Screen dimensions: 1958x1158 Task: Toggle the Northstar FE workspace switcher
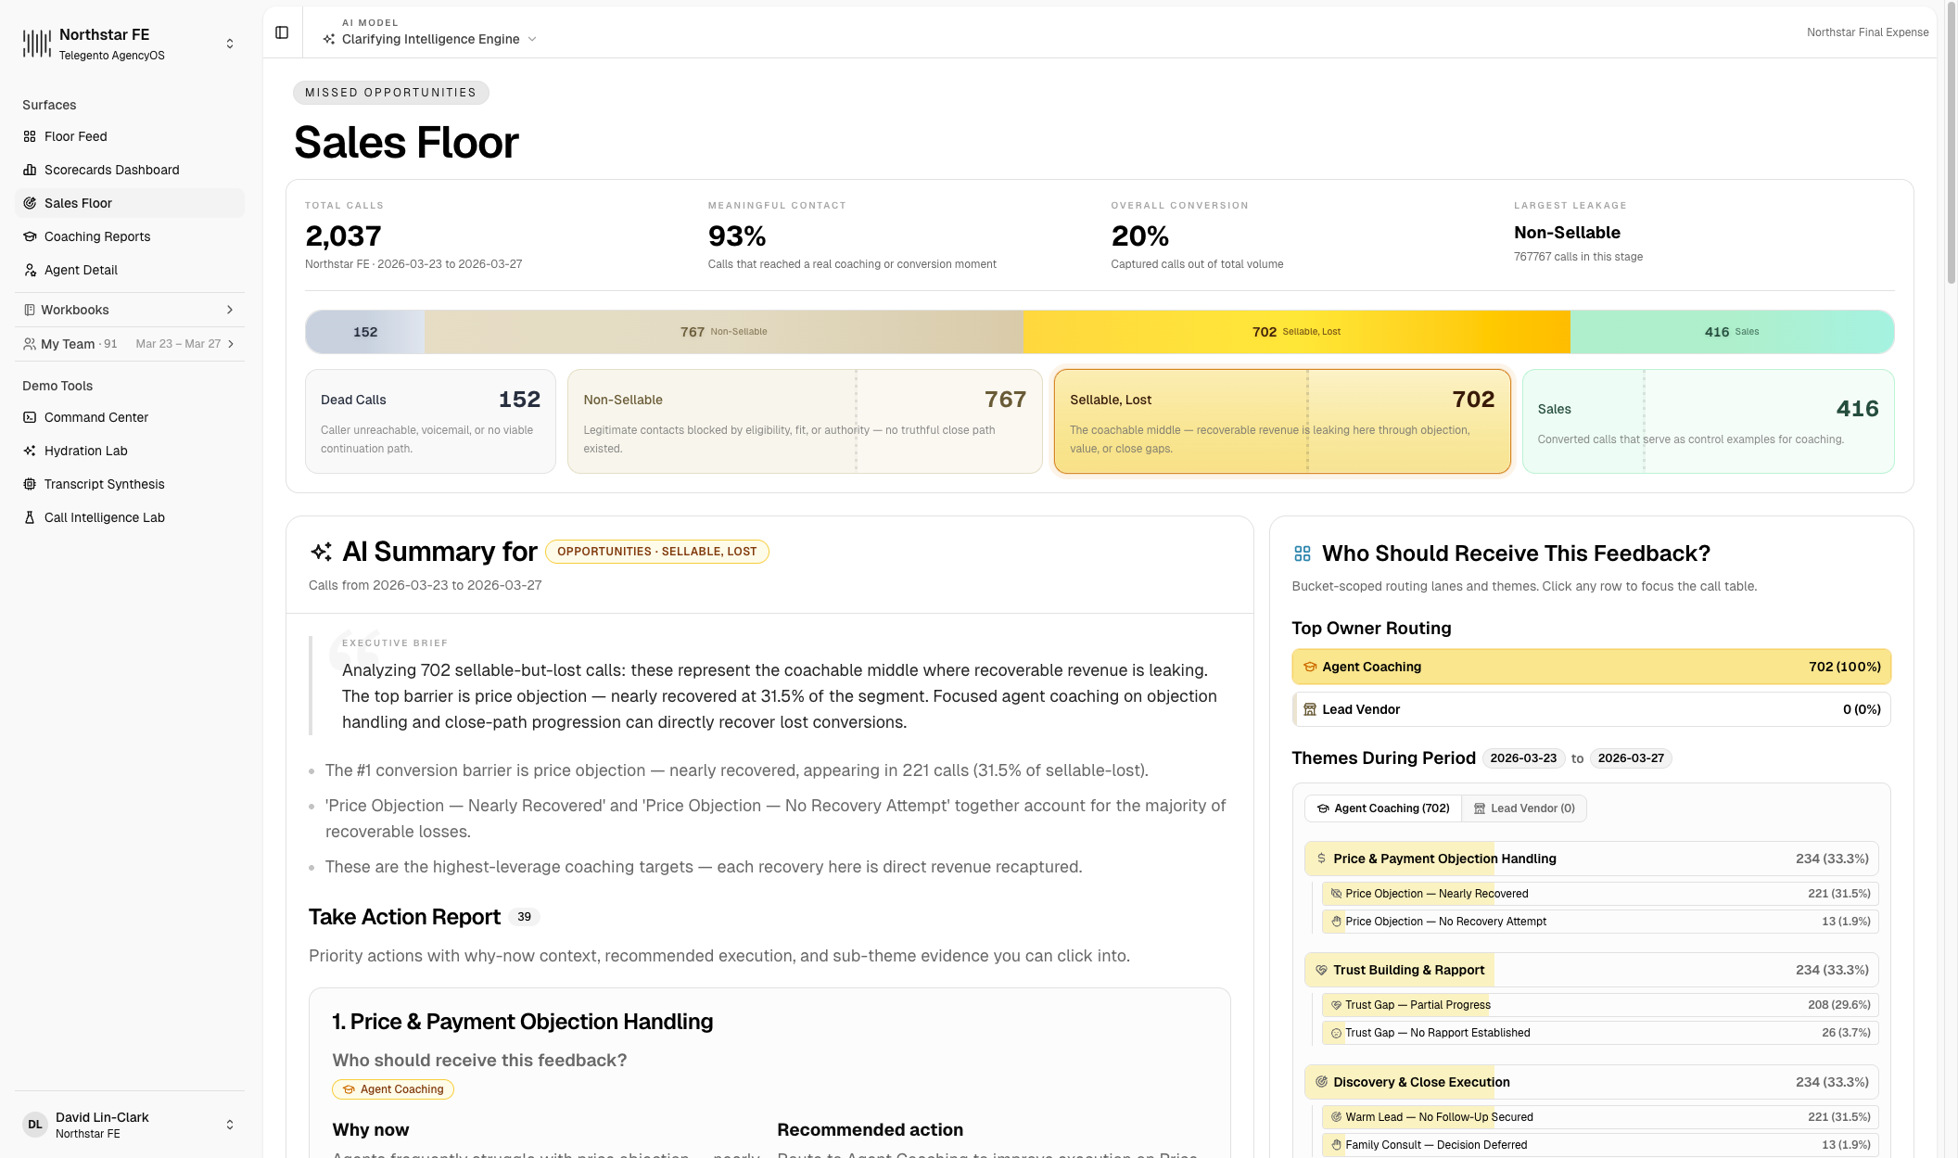click(x=229, y=43)
